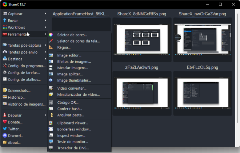Click the Seletor de cores color wheel icon

coord(51,35)
